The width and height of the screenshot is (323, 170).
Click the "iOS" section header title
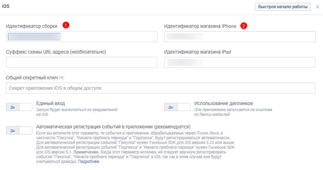(5, 6)
